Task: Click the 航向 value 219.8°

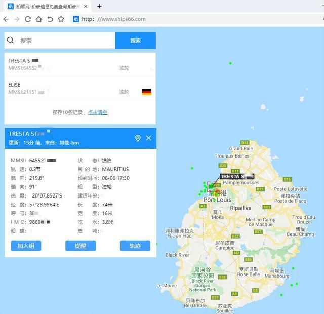Action: (x=36, y=178)
